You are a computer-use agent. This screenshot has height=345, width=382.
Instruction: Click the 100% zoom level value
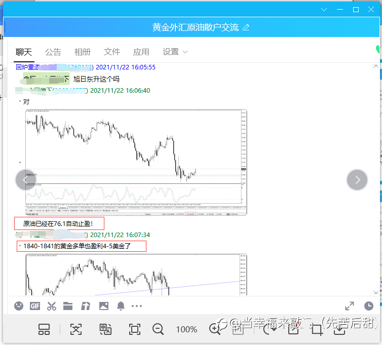186,329
